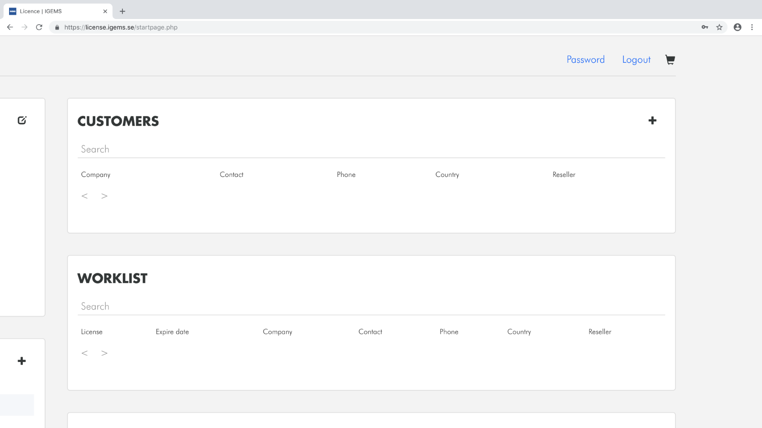This screenshot has width=762, height=428.
Task: Click the browser back arrow
Action: (10, 27)
